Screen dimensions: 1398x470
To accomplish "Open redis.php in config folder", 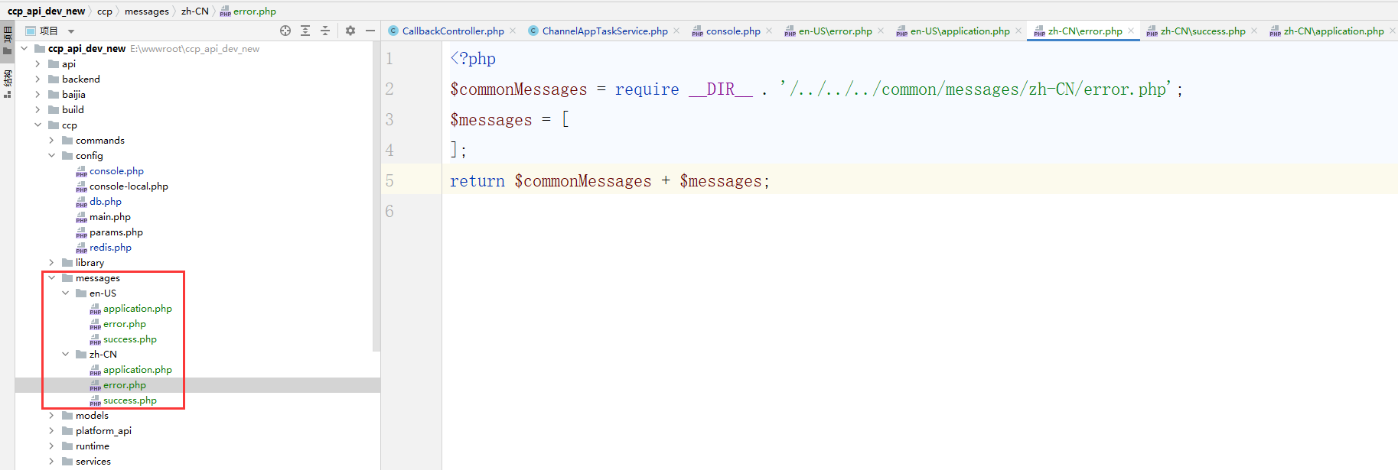I will pos(110,247).
